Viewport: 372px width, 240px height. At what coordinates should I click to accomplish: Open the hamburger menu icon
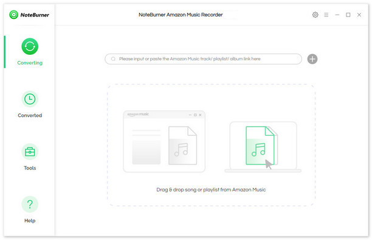point(326,15)
